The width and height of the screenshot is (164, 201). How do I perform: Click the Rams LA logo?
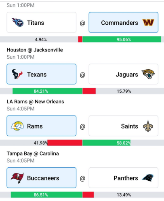[17, 126]
